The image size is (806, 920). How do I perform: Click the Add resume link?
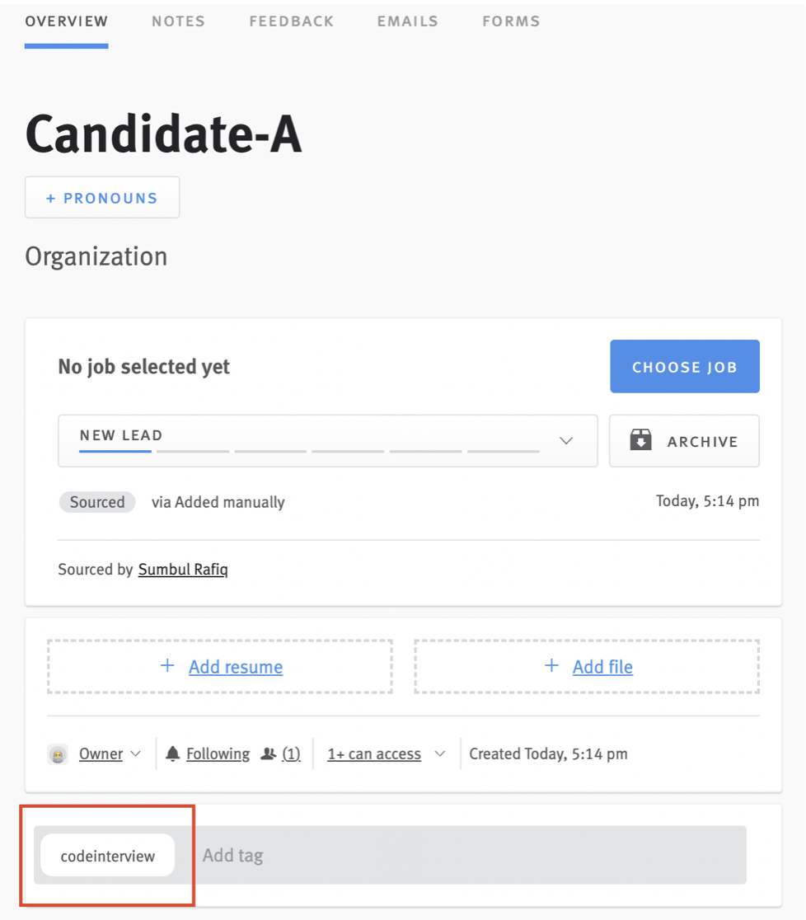click(x=236, y=667)
